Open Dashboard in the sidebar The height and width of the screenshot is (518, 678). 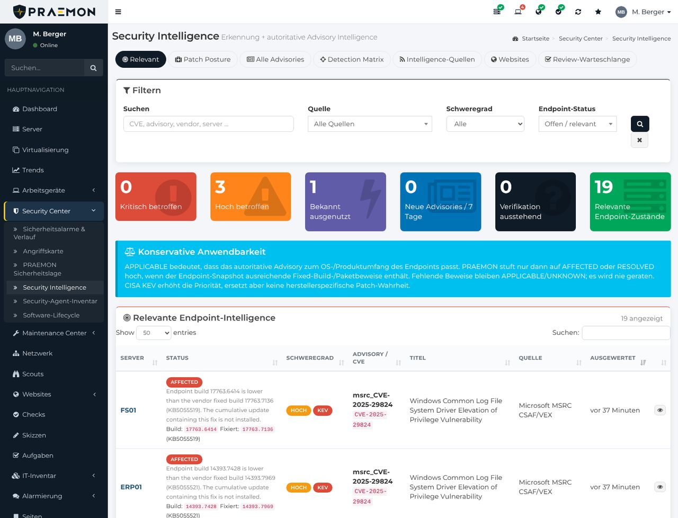pos(54,109)
